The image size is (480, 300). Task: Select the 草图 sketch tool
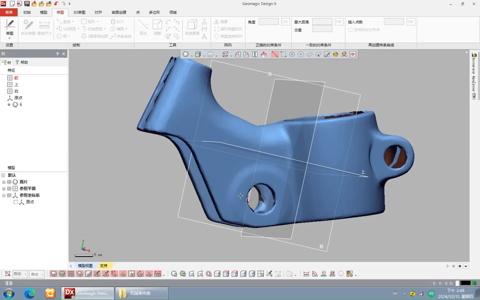point(9,28)
